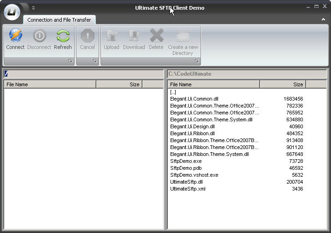Image resolution: width=331 pixels, height=233 pixels.
Task: Click the Connect globe icon
Action: pyautogui.click(x=15, y=35)
